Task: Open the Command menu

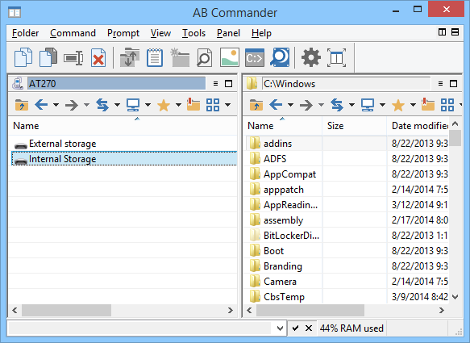Action: [x=73, y=33]
